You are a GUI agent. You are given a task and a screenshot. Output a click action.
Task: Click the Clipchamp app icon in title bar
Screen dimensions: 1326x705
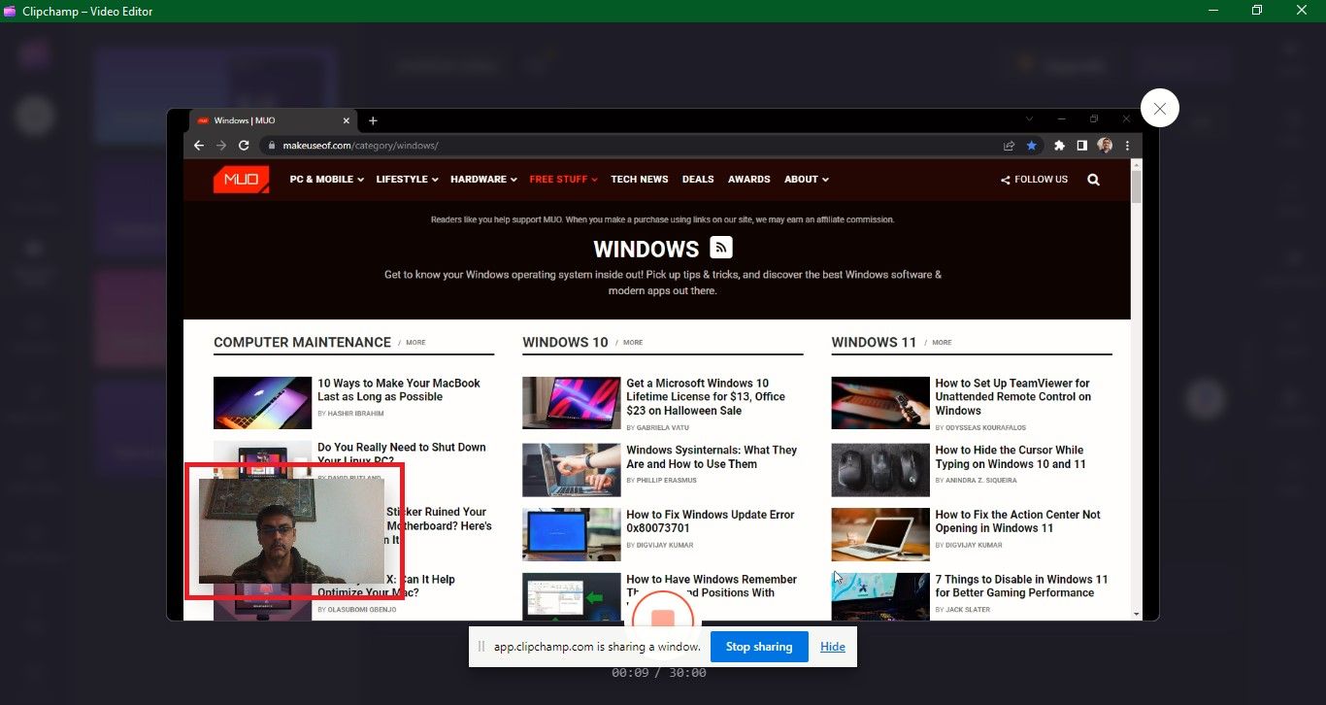point(10,11)
